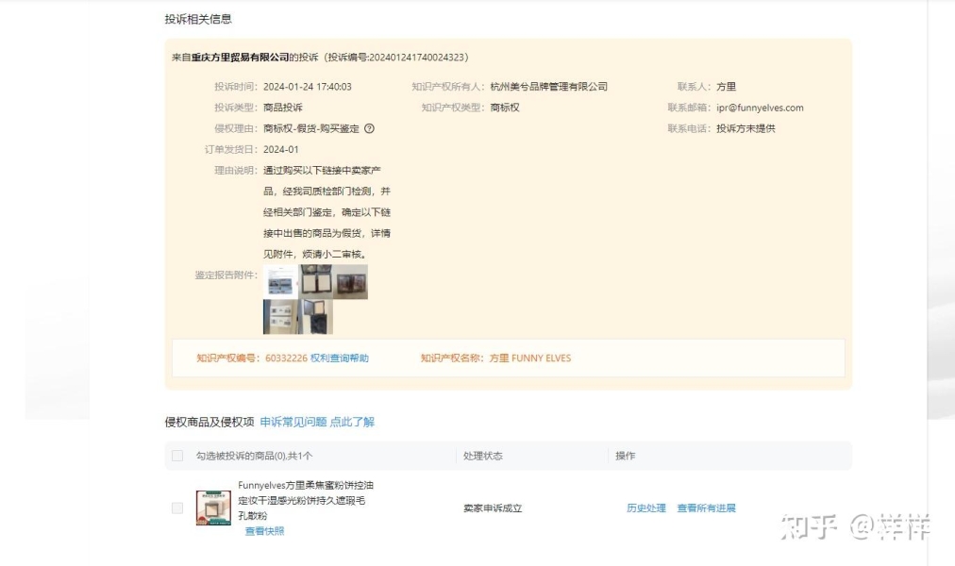955x566 pixels.
Task: Open the bottom-left label attachment image
Action: 280,317
